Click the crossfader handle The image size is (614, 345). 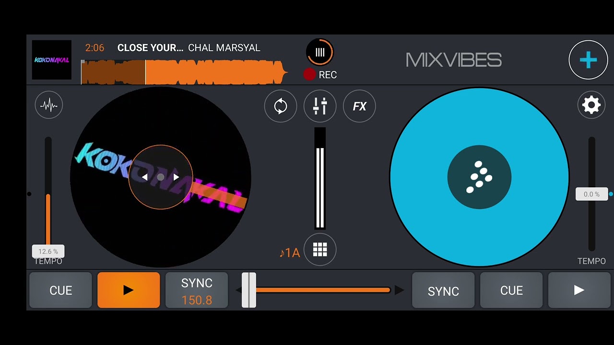tap(249, 290)
